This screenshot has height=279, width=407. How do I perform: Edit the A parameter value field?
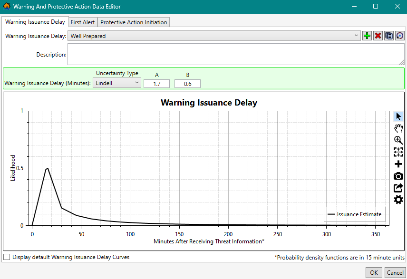click(156, 83)
